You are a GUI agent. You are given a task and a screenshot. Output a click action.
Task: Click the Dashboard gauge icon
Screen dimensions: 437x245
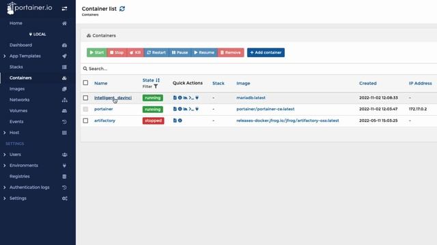[64, 46]
